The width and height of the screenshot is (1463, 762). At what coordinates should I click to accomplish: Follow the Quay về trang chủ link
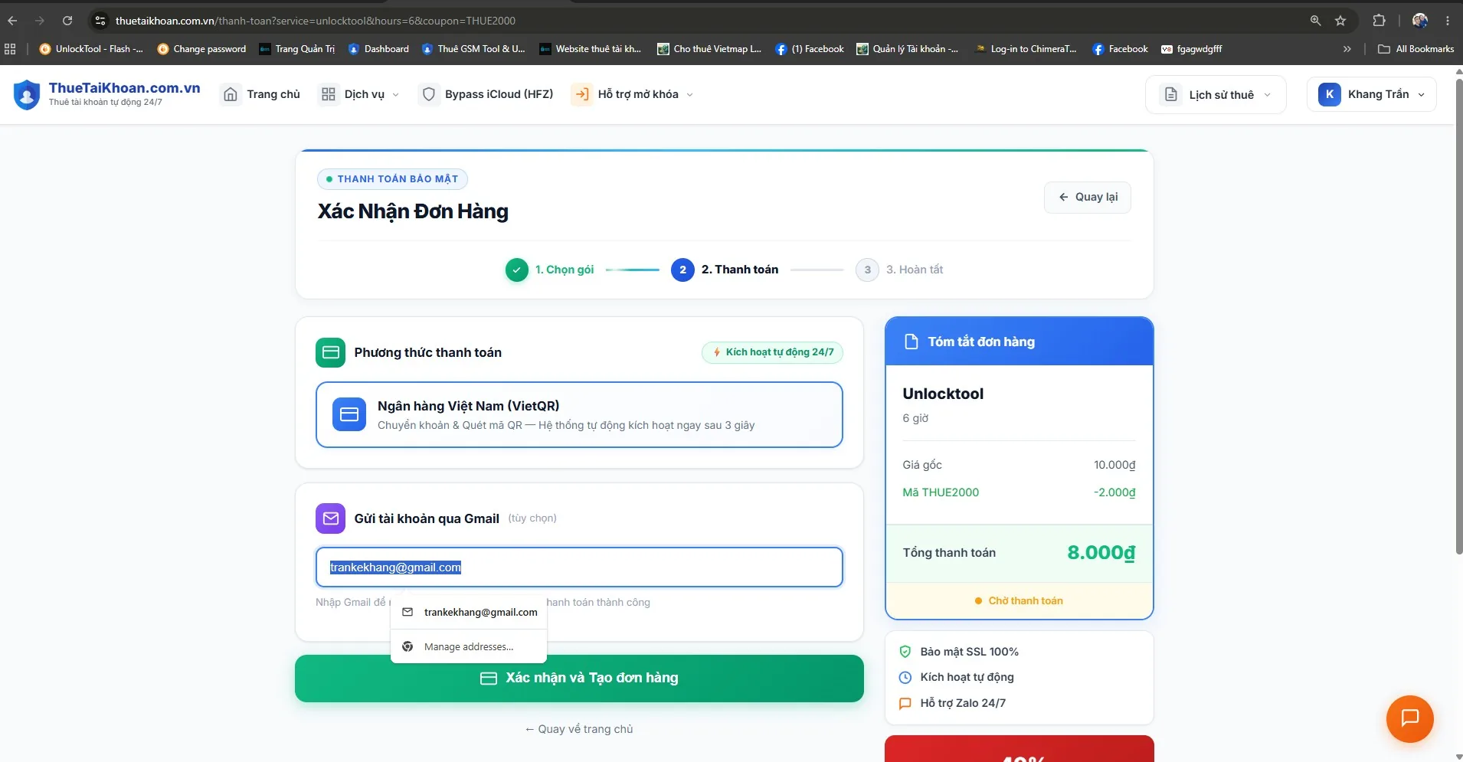click(579, 729)
